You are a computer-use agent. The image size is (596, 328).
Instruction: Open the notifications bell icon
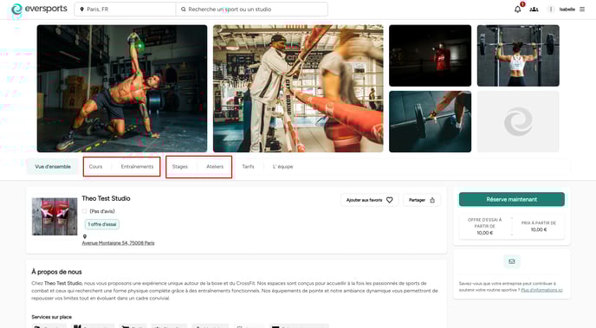[517, 10]
